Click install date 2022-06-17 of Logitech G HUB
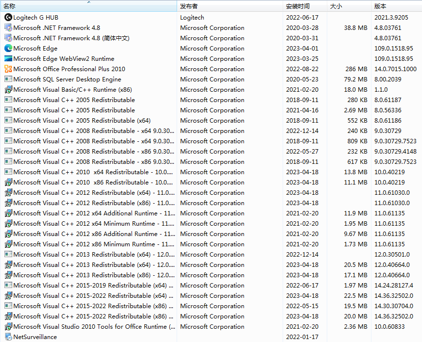Screen dimensions: 422x342 click(x=302, y=18)
